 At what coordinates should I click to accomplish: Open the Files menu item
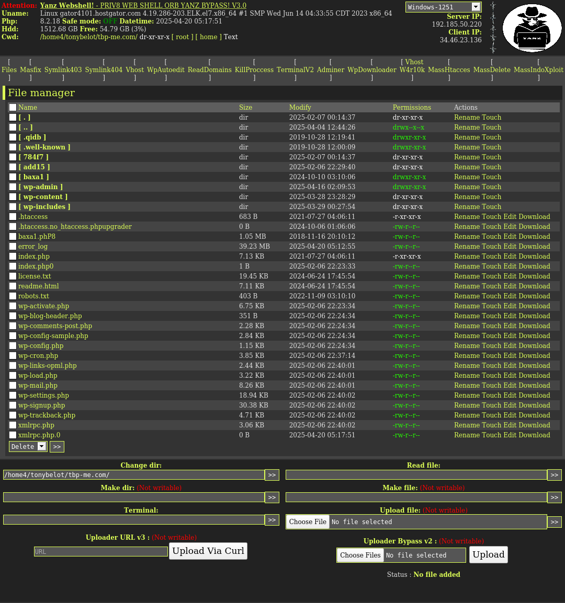tap(9, 69)
